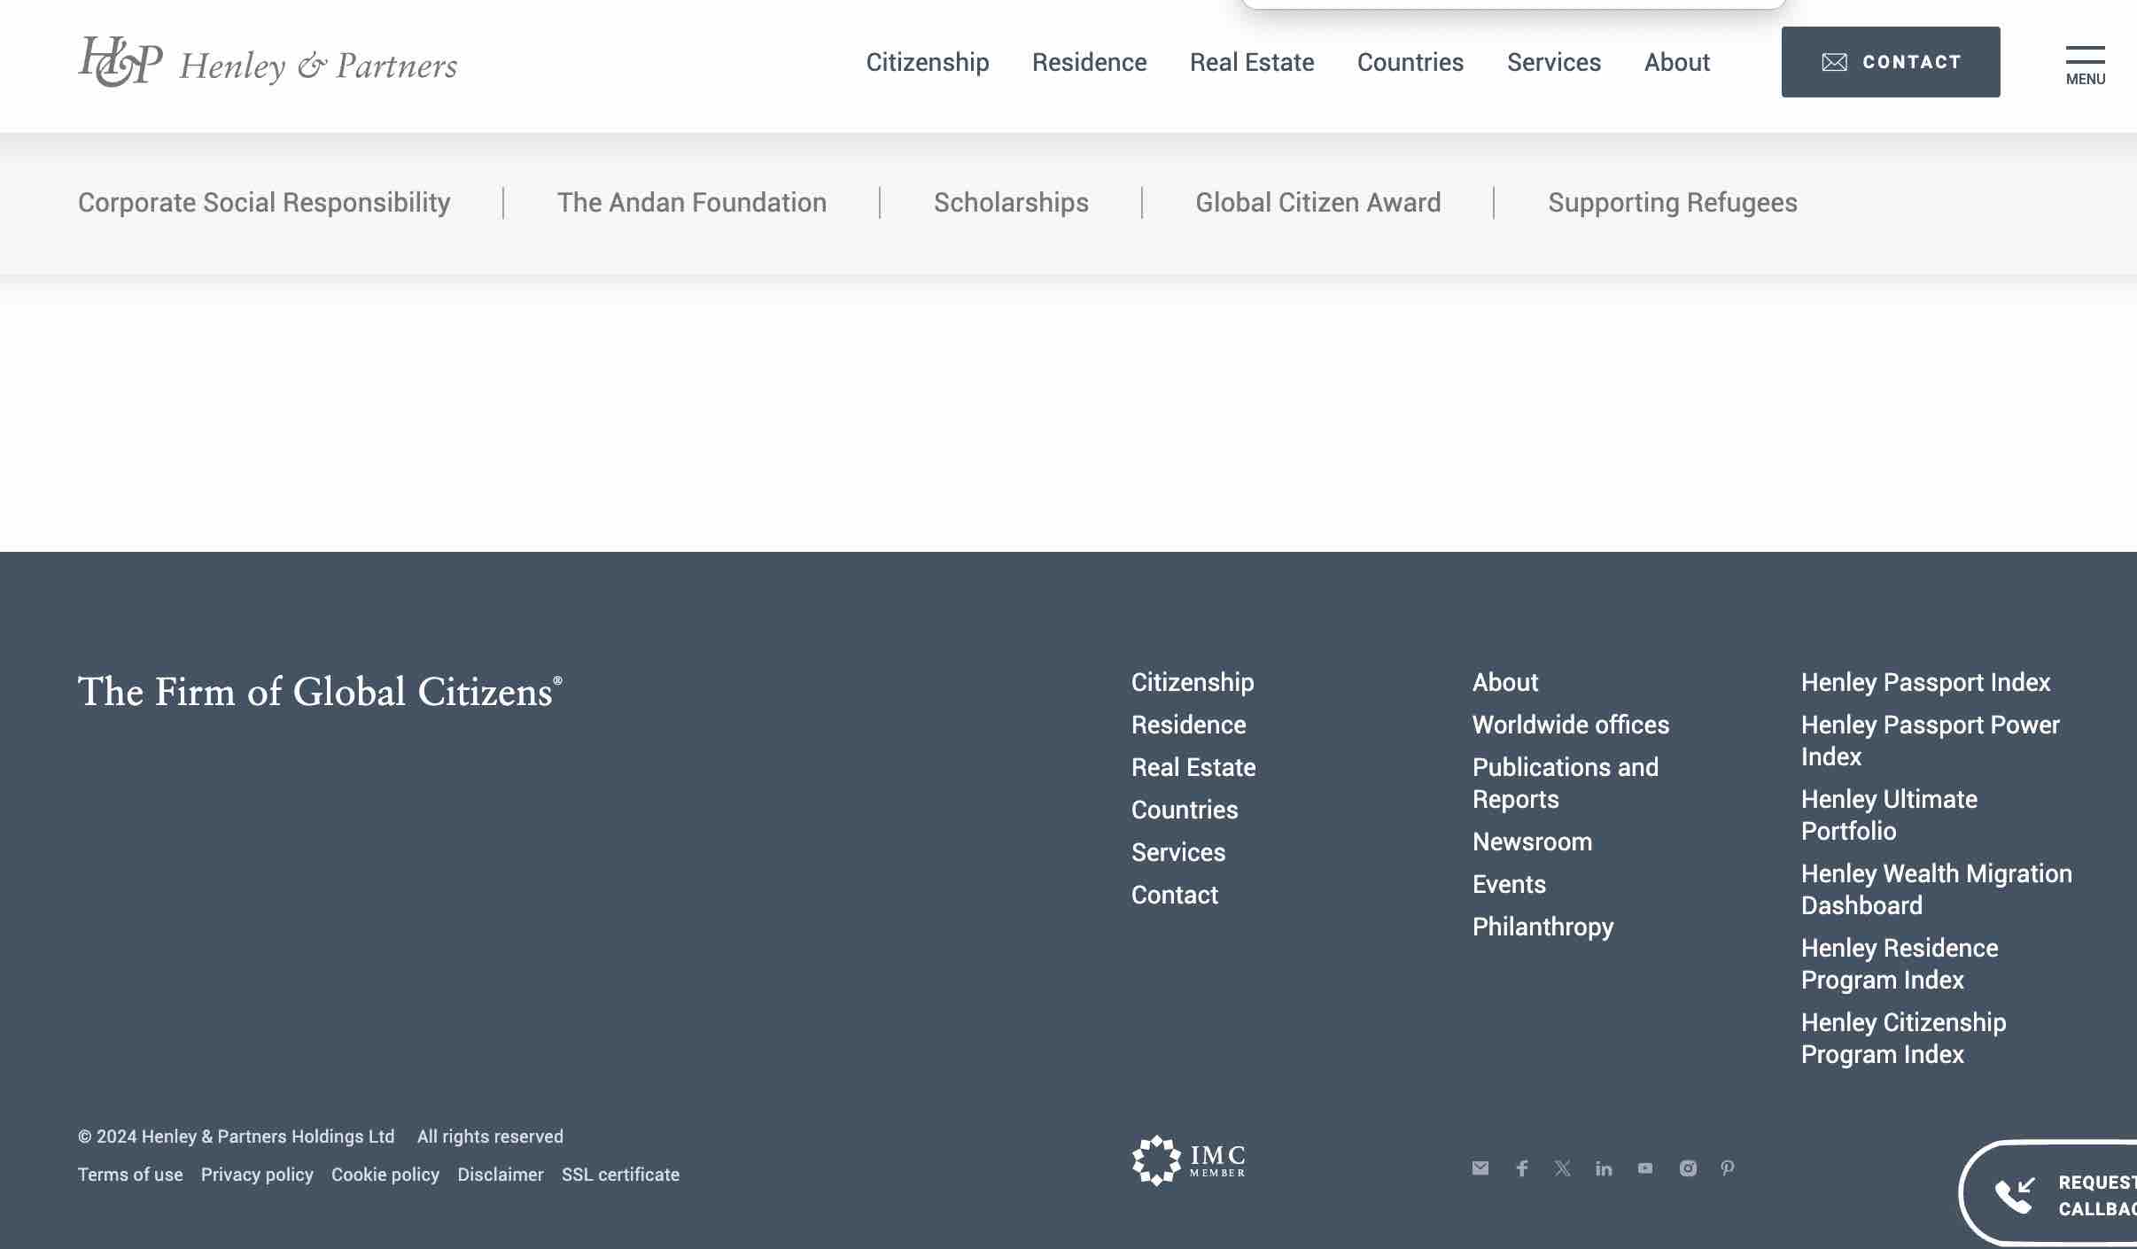Screen dimensions: 2137x1249
Task: Switch to the Global Citizen Award tab
Action: [x=1318, y=203]
